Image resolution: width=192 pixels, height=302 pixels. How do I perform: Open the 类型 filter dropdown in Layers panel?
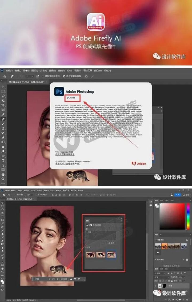160,273
